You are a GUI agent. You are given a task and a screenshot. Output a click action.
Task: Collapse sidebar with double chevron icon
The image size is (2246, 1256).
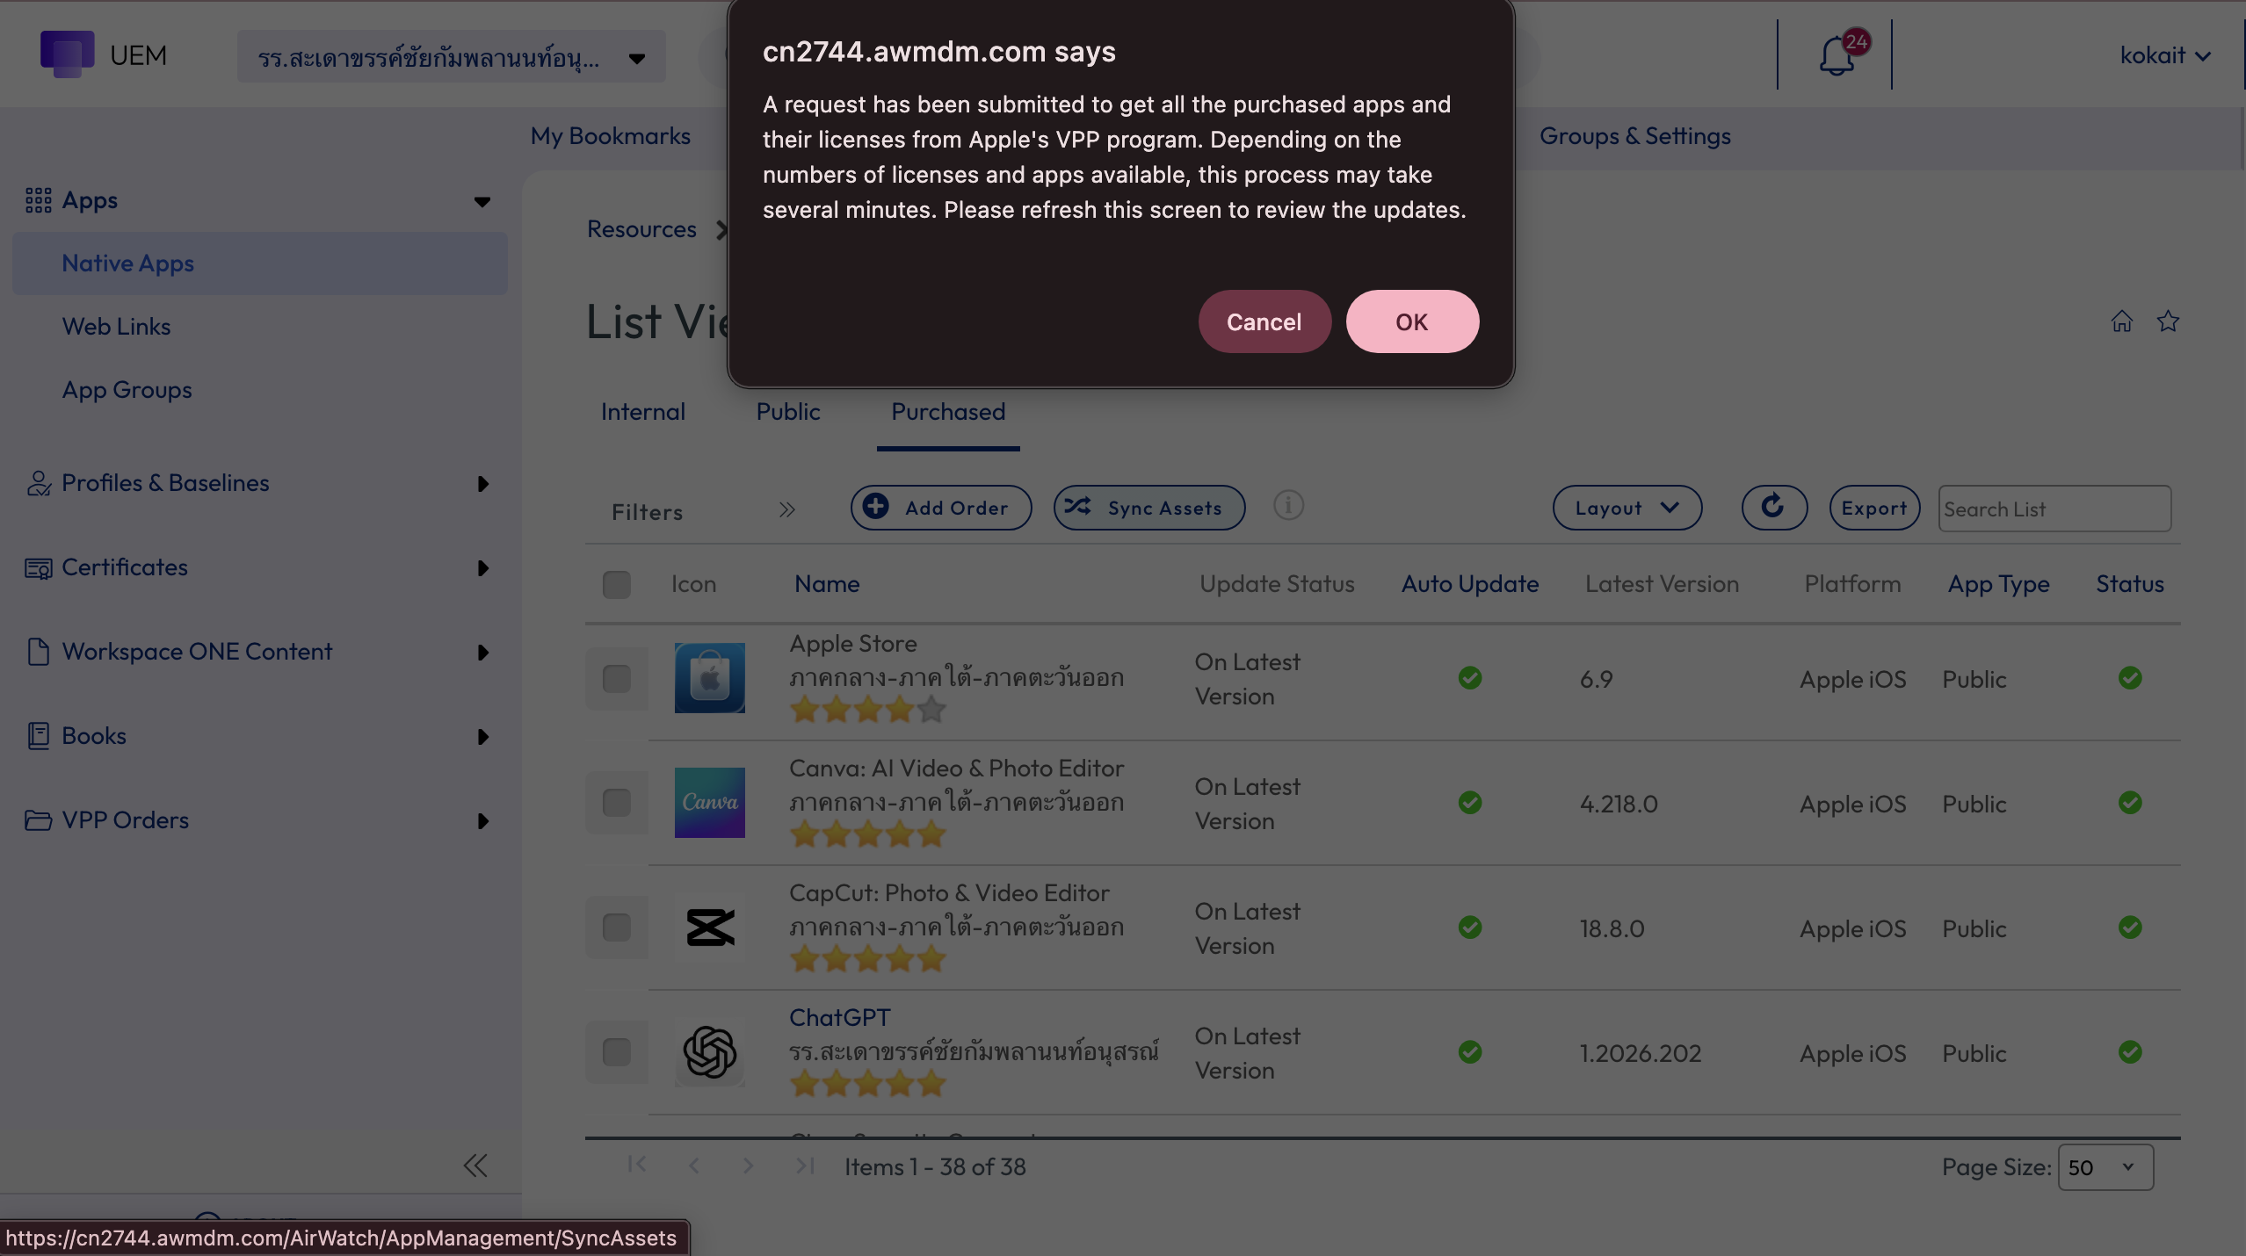pos(475,1166)
